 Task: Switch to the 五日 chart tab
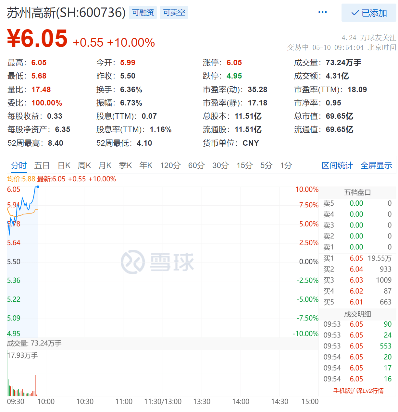point(42,165)
